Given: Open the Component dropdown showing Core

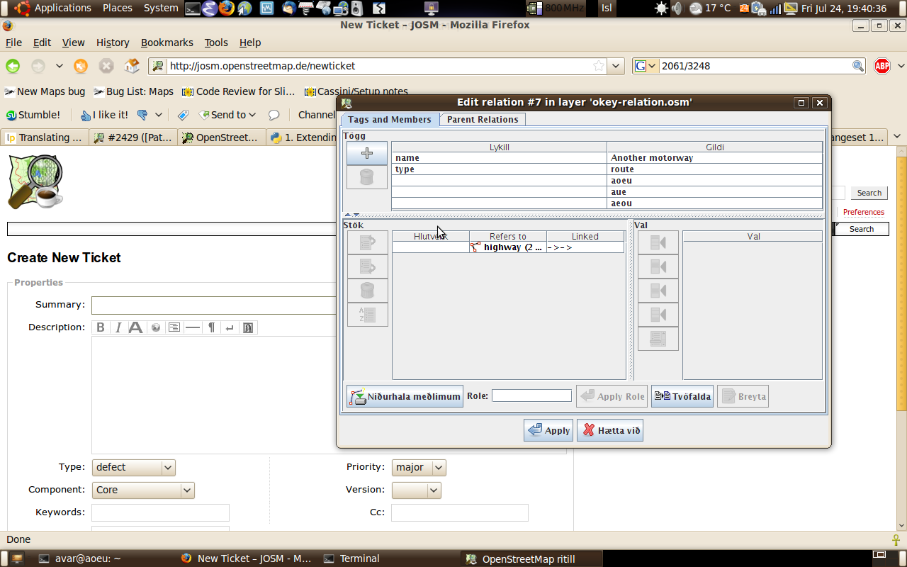Looking at the screenshot, I should click(143, 490).
